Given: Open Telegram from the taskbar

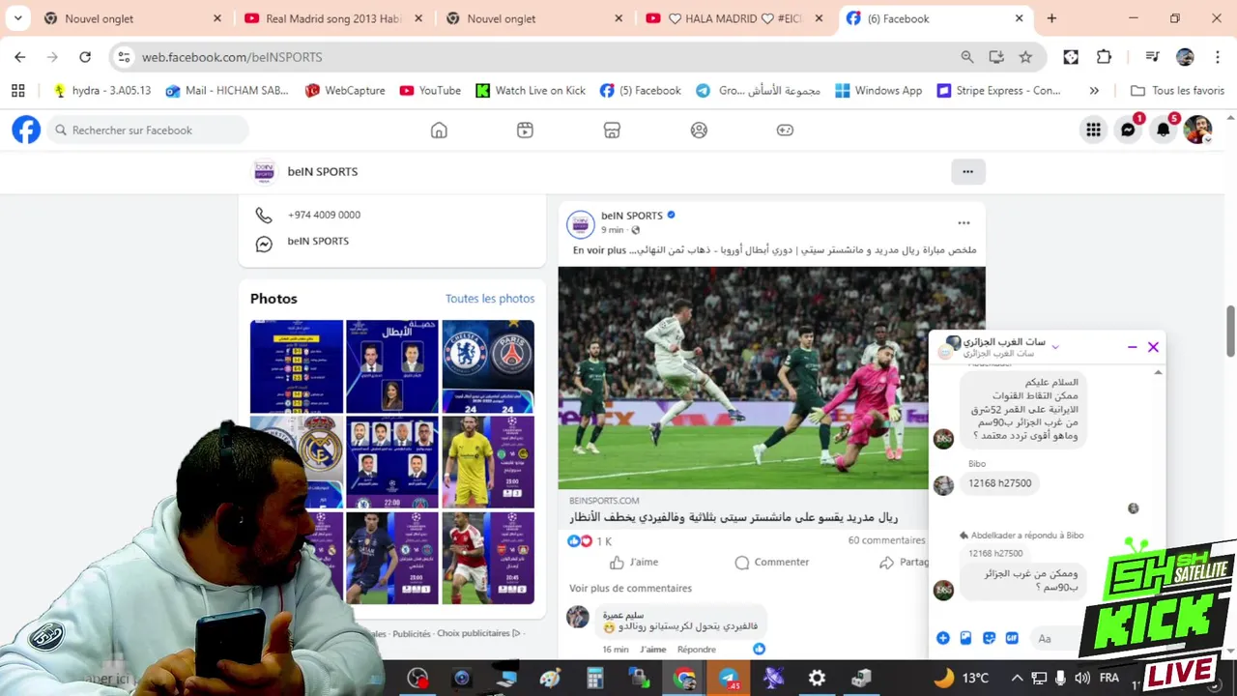Looking at the screenshot, I should (729, 679).
